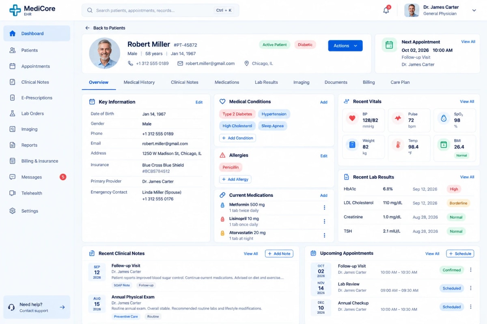Open Messages with 5 unread
This screenshot has height=324, width=487.
point(37,177)
